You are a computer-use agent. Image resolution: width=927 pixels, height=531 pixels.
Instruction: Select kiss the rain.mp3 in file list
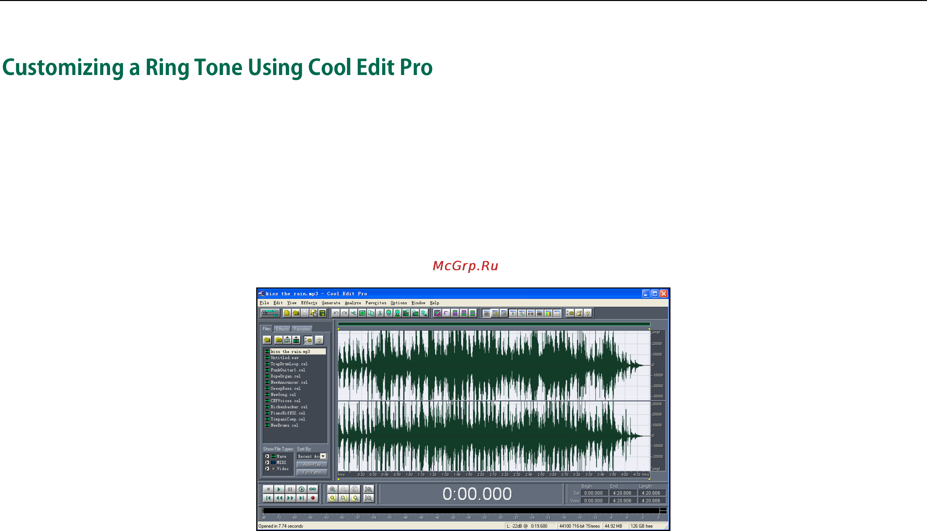(295, 352)
